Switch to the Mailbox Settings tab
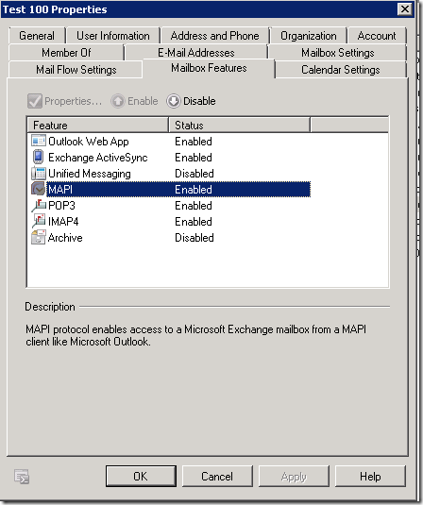The width and height of the screenshot is (423, 505). [x=338, y=53]
